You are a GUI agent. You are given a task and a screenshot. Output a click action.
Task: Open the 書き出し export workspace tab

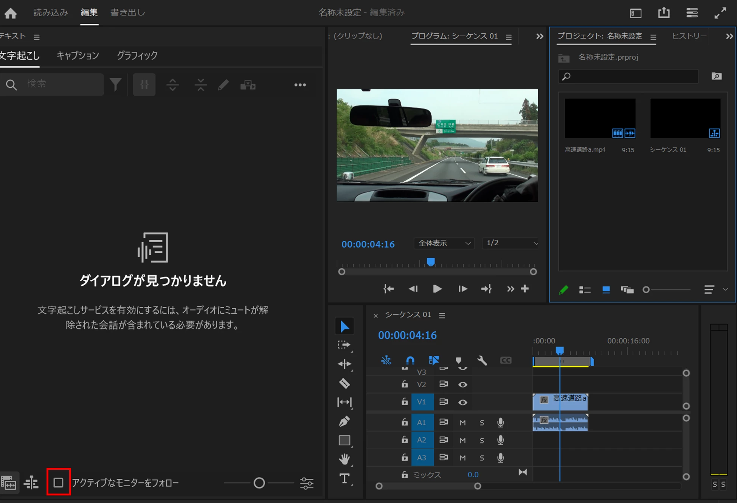pyautogui.click(x=127, y=12)
